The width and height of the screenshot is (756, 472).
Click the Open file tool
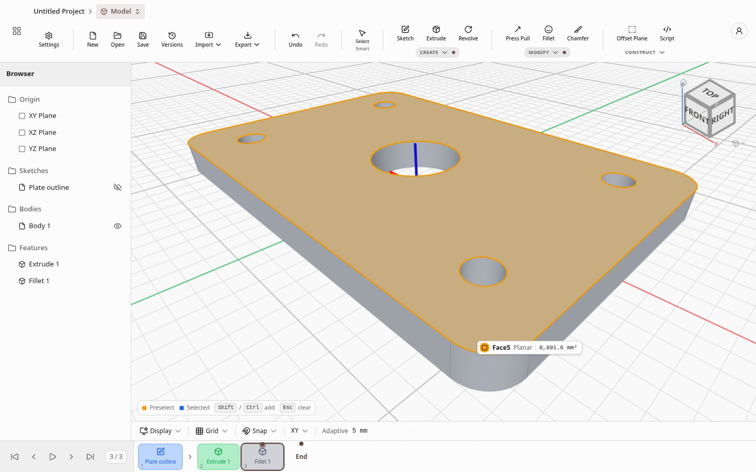click(x=118, y=39)
